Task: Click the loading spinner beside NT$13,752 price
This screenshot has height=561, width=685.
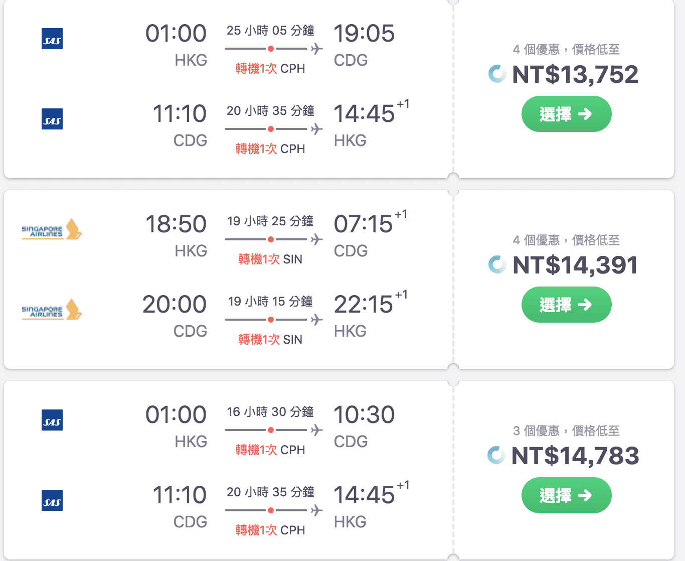Action: point(496,74)
